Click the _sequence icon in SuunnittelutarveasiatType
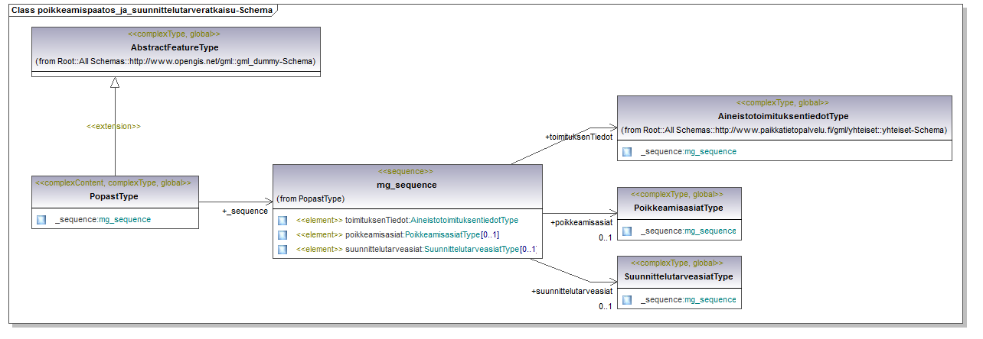This screenshot has height=339, width=983. tap(627, 299)
